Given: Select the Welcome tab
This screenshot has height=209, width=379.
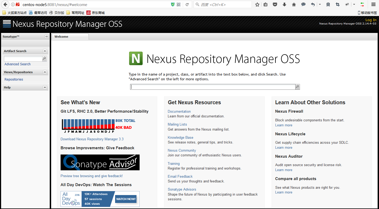Looking at the screenshot, I should coord(70,37).
